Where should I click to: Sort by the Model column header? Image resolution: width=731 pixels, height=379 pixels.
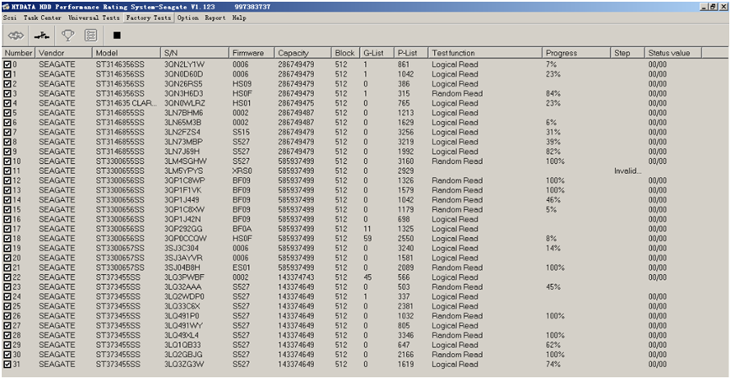click(x=126, y=53)
